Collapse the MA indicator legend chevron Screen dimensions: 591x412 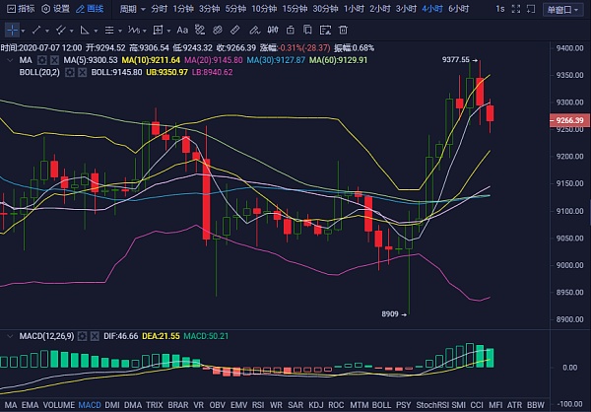pyautogui.click(x=10, y=60)
